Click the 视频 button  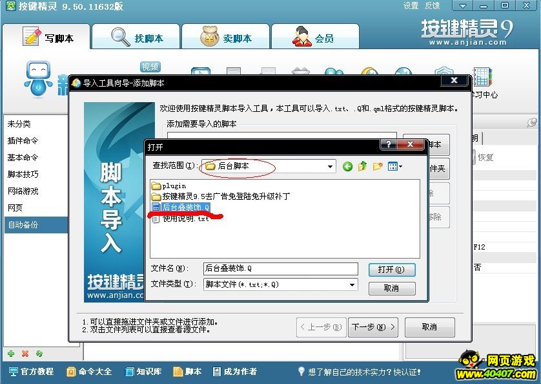coord(150,67)
